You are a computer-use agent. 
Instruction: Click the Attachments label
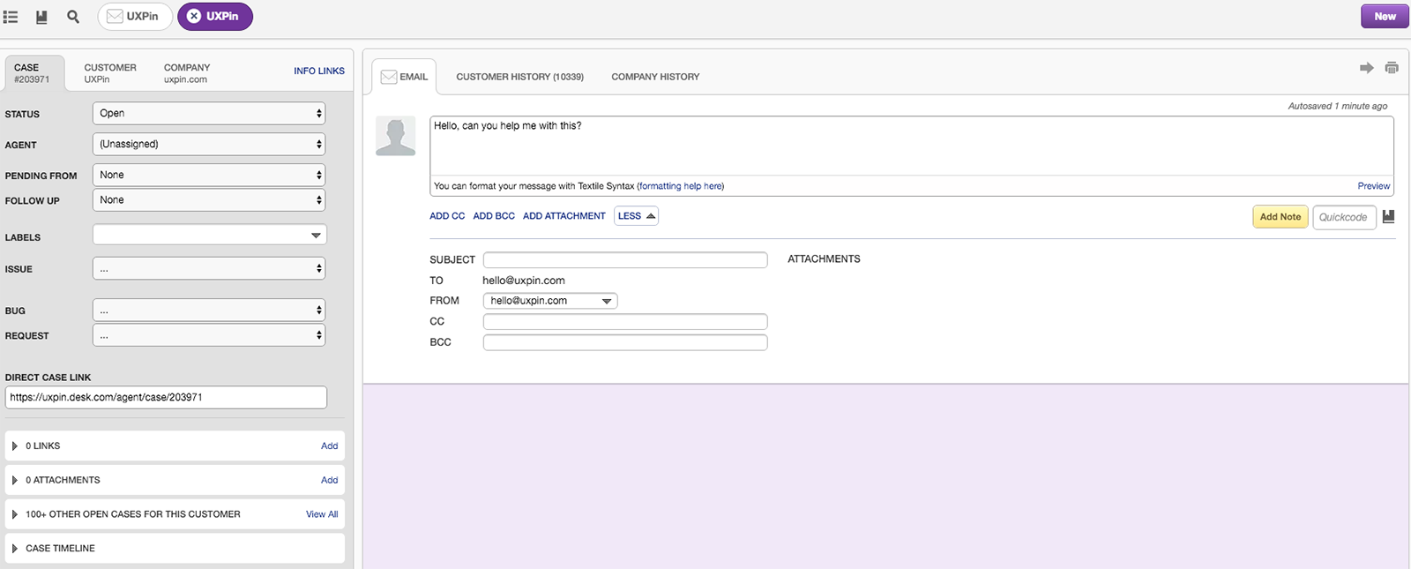(x=824, y=259)
